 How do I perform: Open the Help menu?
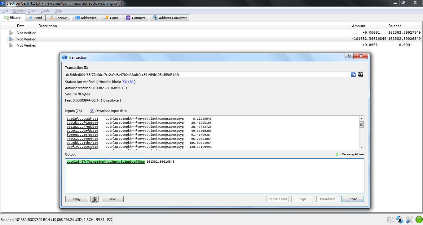(x=58, y=10)
